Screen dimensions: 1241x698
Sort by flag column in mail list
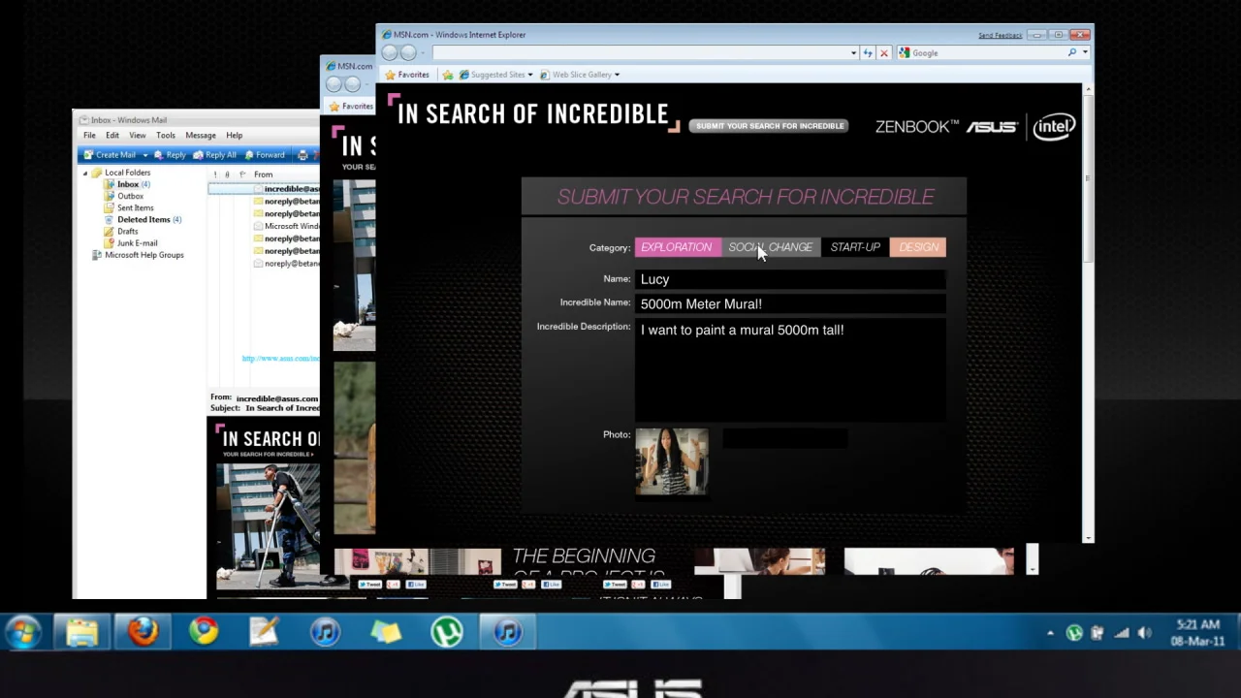[x=242, y=174]
